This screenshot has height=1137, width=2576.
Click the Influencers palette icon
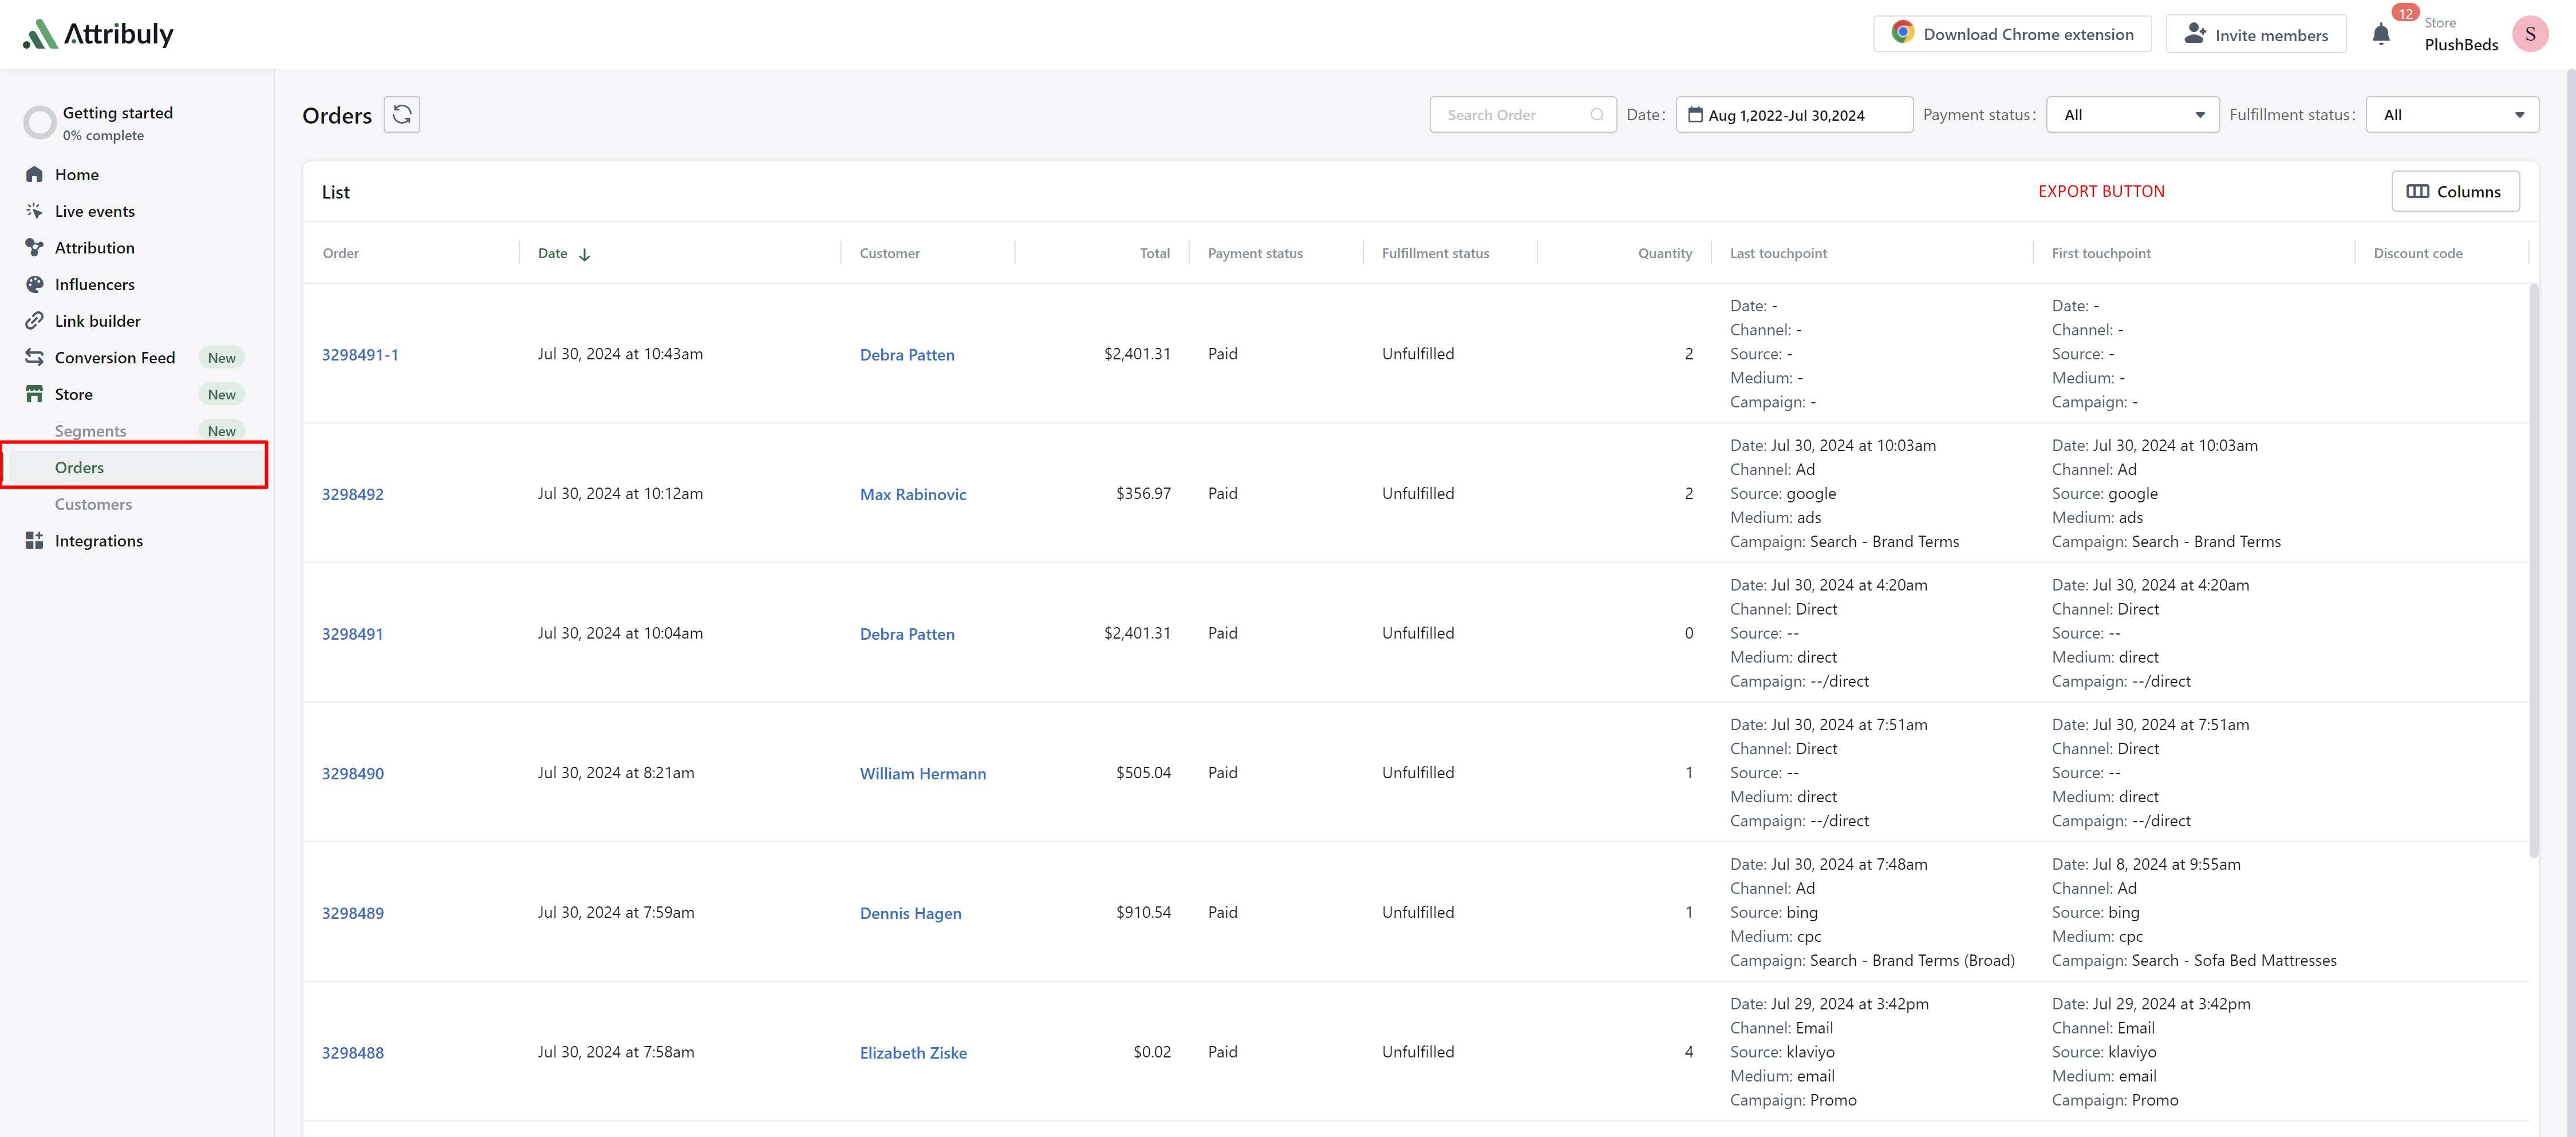34,284
